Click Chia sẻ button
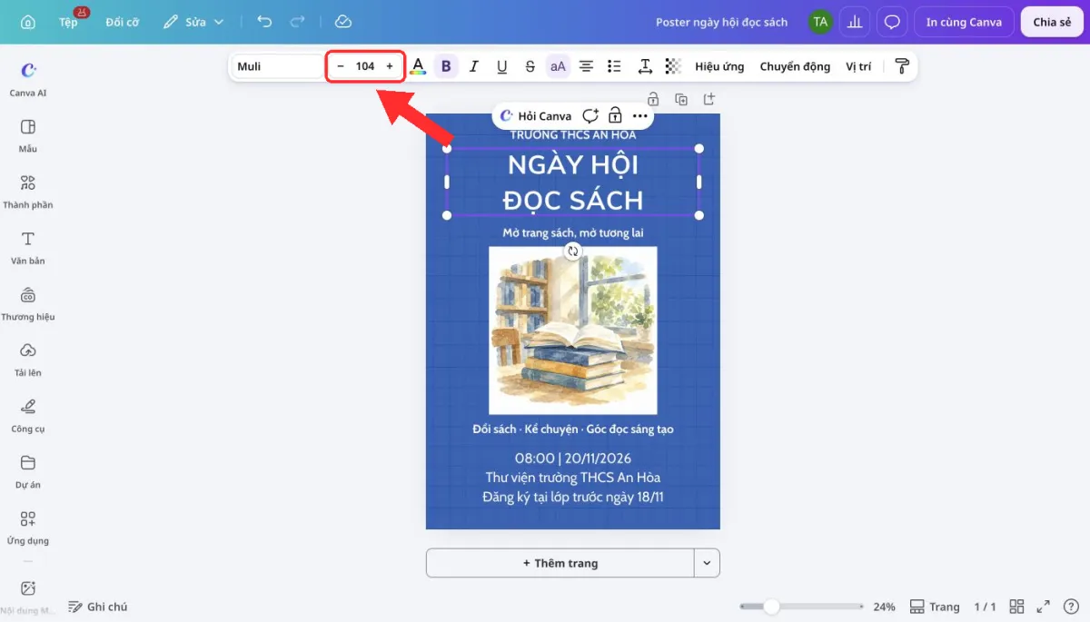1090x622 pixels. coord(1052,22)
